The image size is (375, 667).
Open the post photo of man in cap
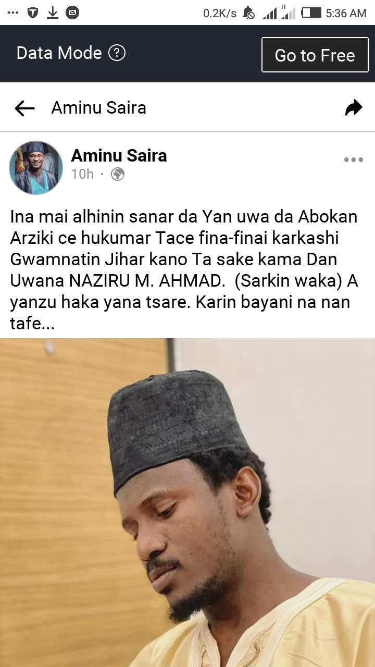187,502
